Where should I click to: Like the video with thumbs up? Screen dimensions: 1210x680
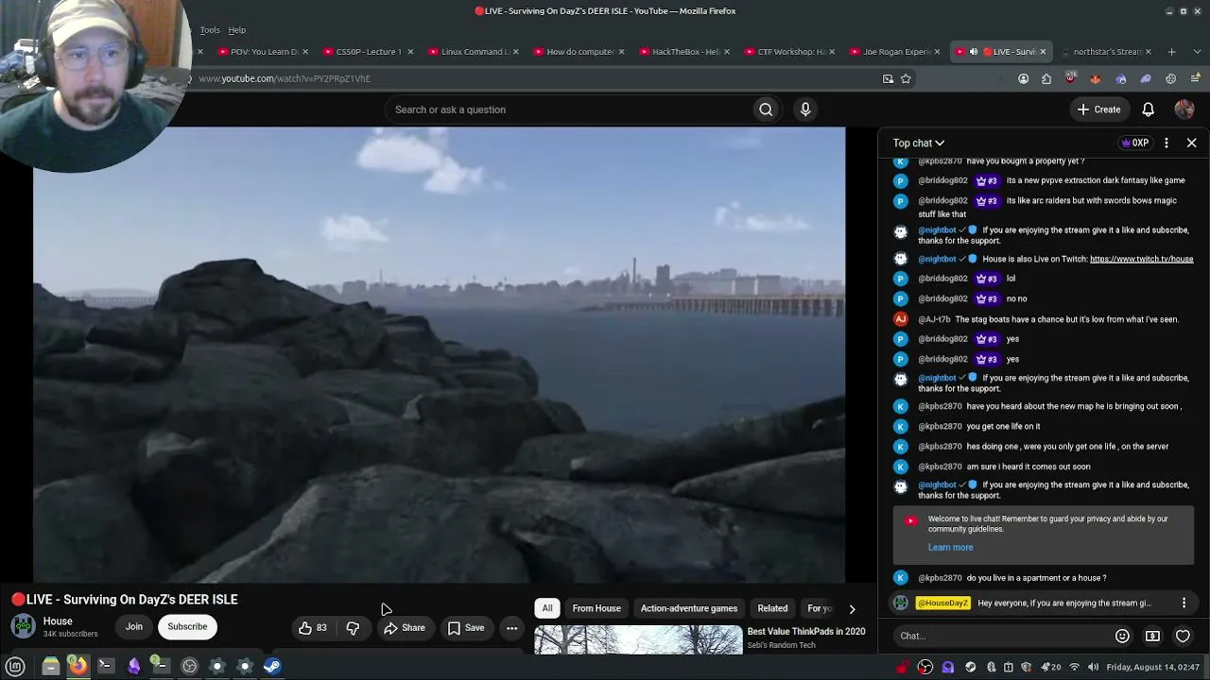pos(313,628)
